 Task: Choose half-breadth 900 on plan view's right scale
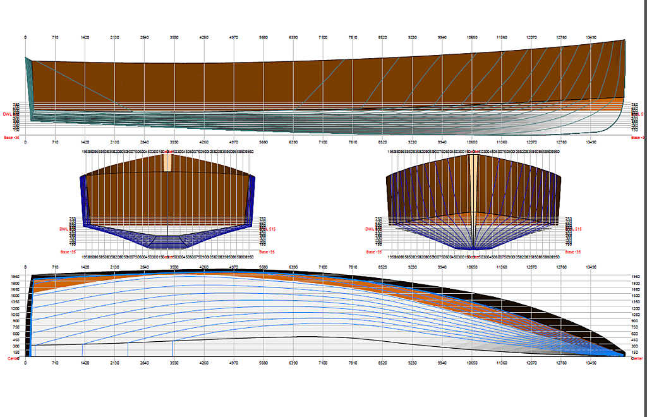coord(634,321)
